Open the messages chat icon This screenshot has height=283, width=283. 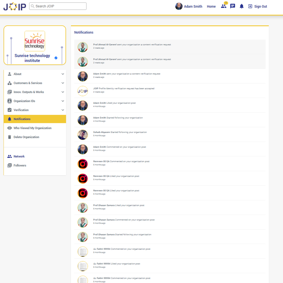tap(233, 6)
